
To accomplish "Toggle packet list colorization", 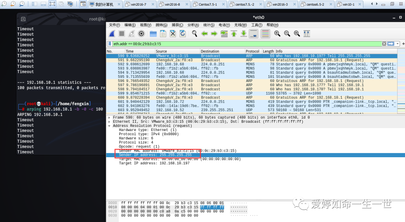I will coord(265,34).
